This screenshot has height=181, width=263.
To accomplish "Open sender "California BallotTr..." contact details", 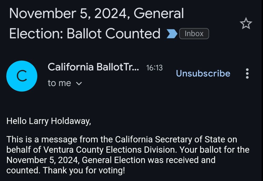I will [x=93, y=67].
